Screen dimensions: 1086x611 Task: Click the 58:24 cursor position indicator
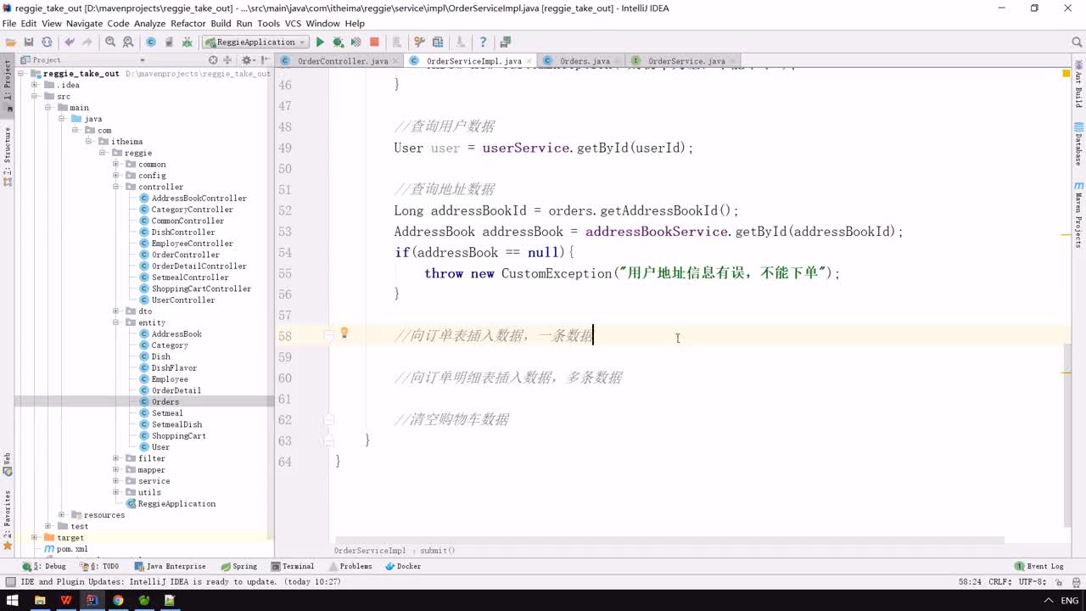click(971, 581)
